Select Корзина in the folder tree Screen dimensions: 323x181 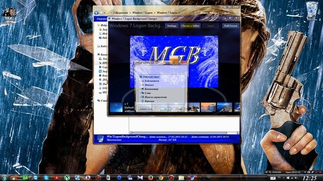pos(149,101)
